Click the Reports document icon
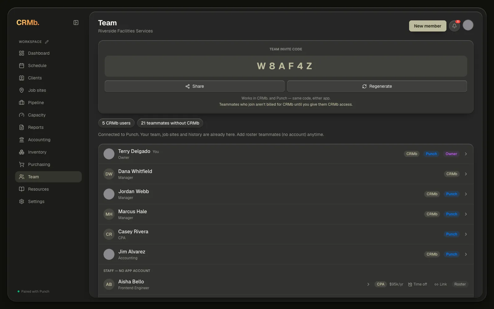 coord(22,127)
